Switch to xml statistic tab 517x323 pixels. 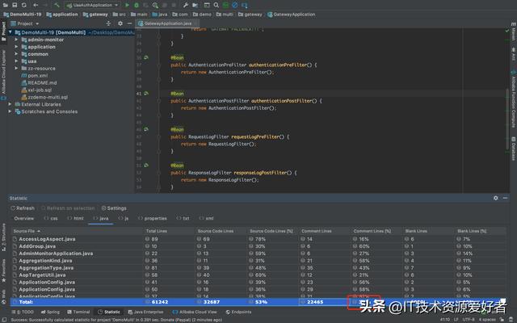pyautogui.click(x=207, y=218)
